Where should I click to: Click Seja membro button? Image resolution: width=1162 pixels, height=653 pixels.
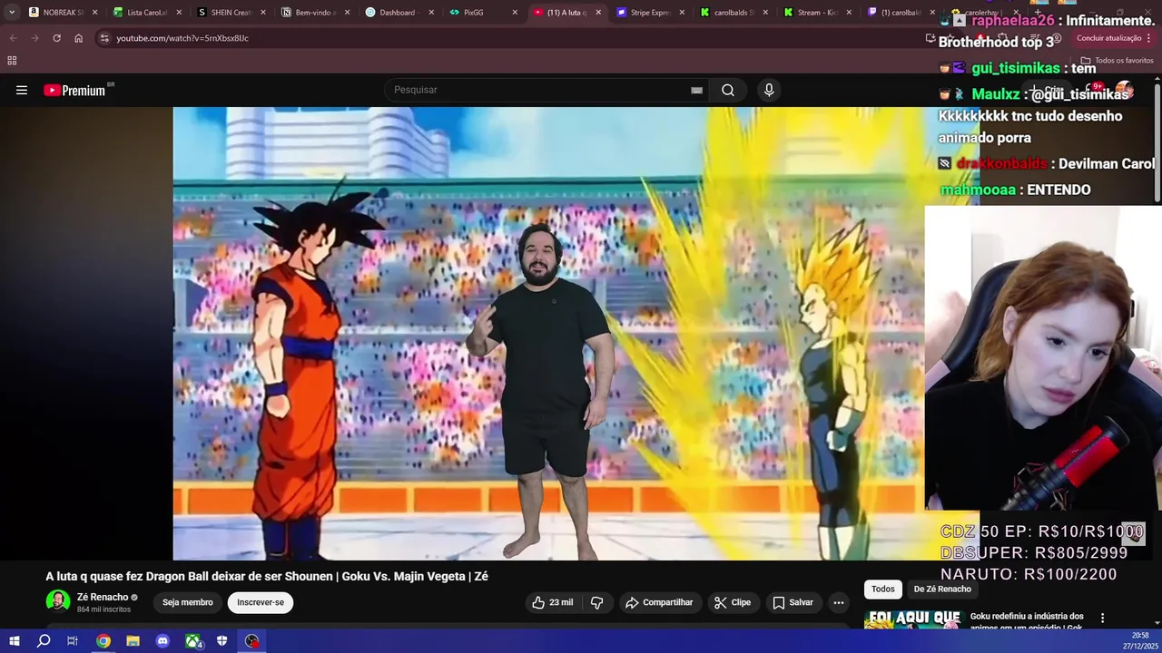(188, 602)
